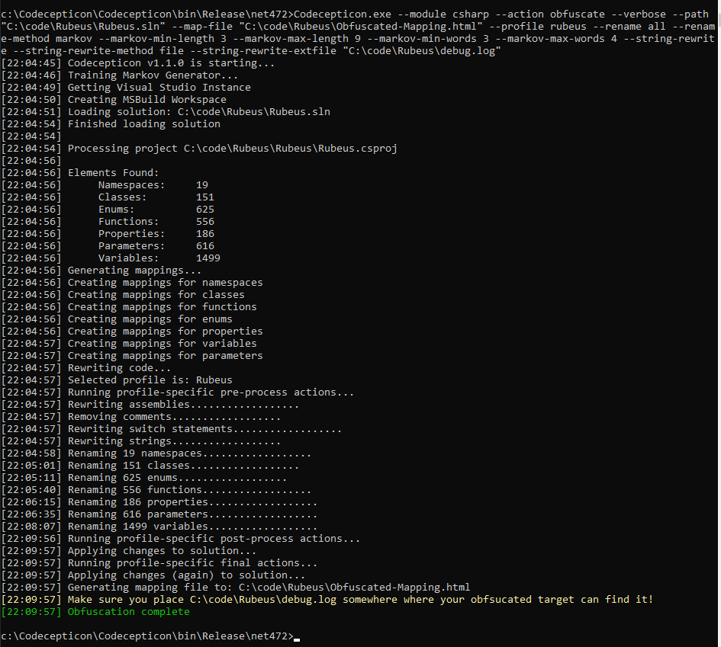Click 'Creating mappings for properties' line
721x647 pixels.
coord(132,331)
